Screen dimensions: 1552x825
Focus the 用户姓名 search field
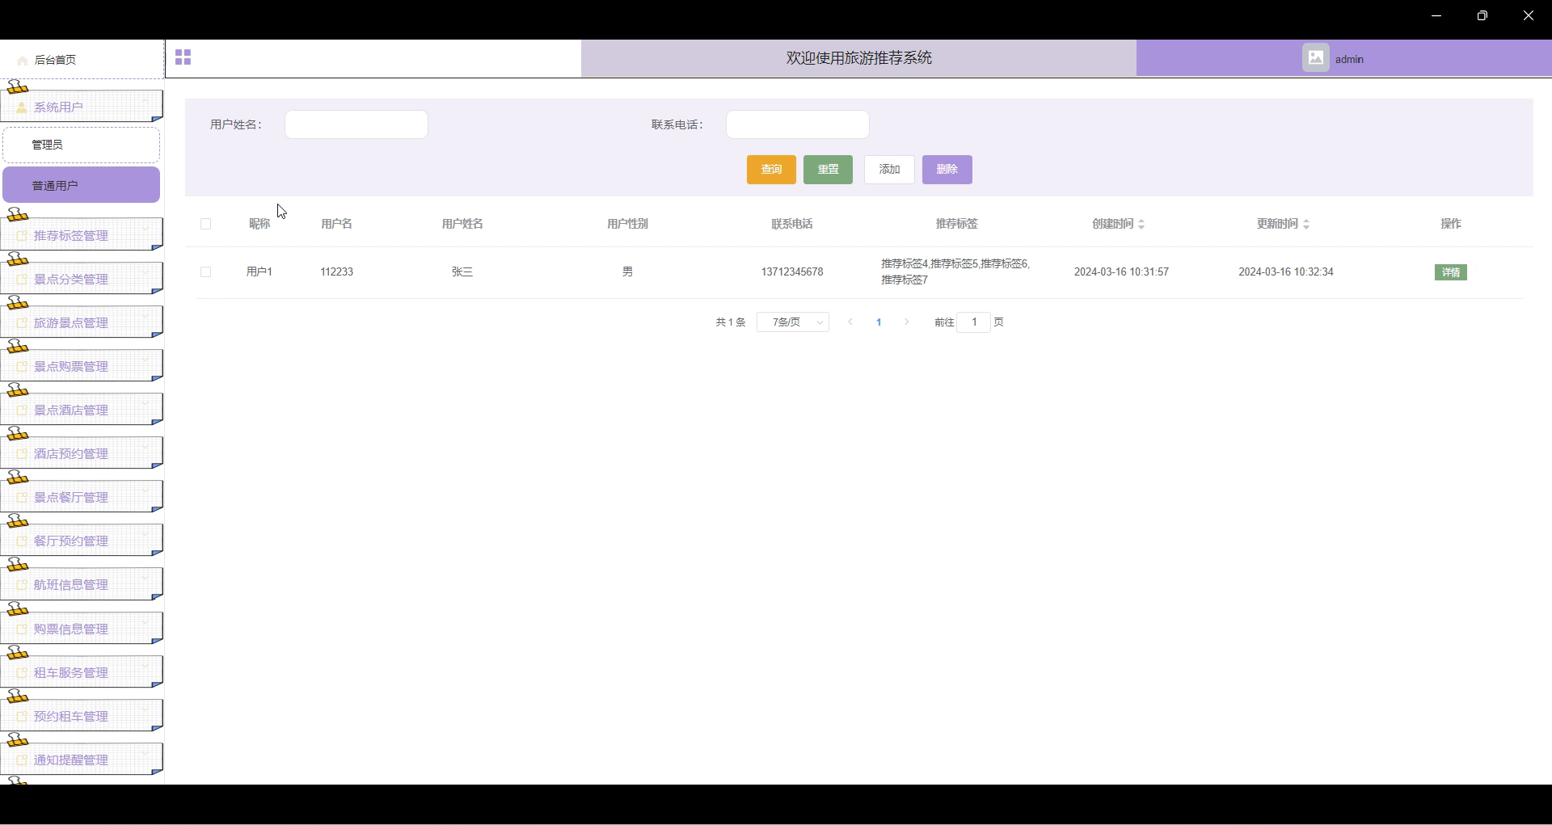pyautogui.click(x=356, y=124)
